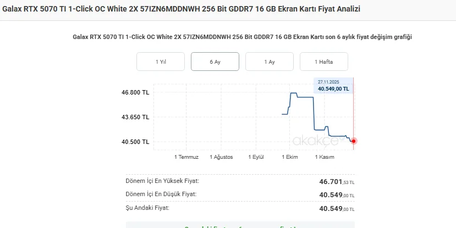This screenshot has width=456, height=228.
Task: Click the 40.500 TL axis label
Action: pyautogui.click(x=135, y=142)
